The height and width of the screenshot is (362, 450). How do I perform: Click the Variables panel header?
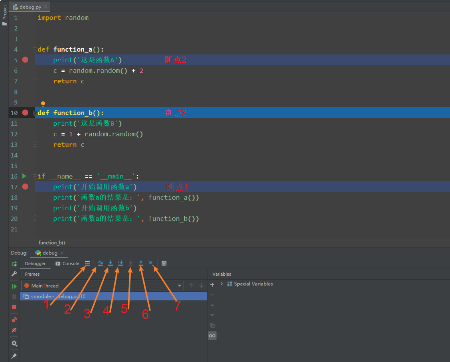pos(222,274)
